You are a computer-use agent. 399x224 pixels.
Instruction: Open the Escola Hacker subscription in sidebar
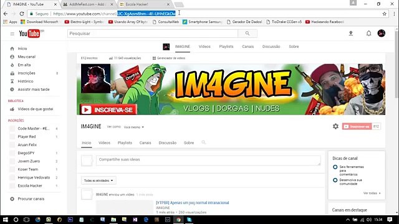pyautogui.click(x=30, y=185)
